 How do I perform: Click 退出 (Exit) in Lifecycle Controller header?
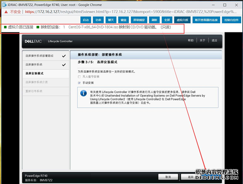[x=214, y=40]
